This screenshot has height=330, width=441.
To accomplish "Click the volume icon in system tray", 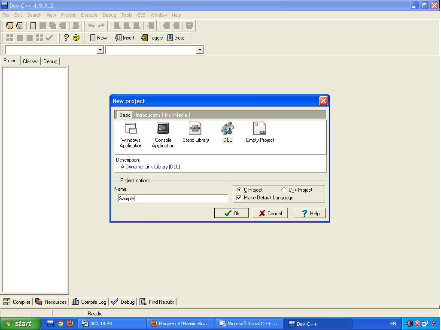I will click(x=410, y=324).
